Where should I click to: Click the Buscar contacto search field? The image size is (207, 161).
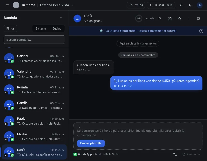34,40
